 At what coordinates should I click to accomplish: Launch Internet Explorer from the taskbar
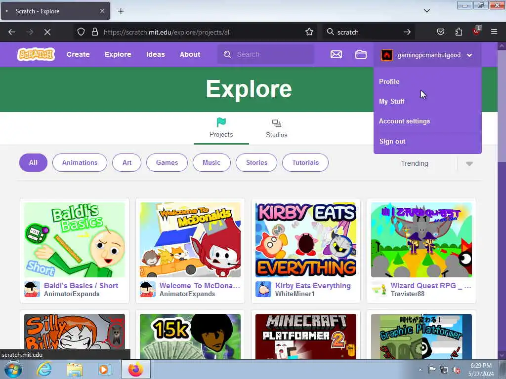pos(44,369)
